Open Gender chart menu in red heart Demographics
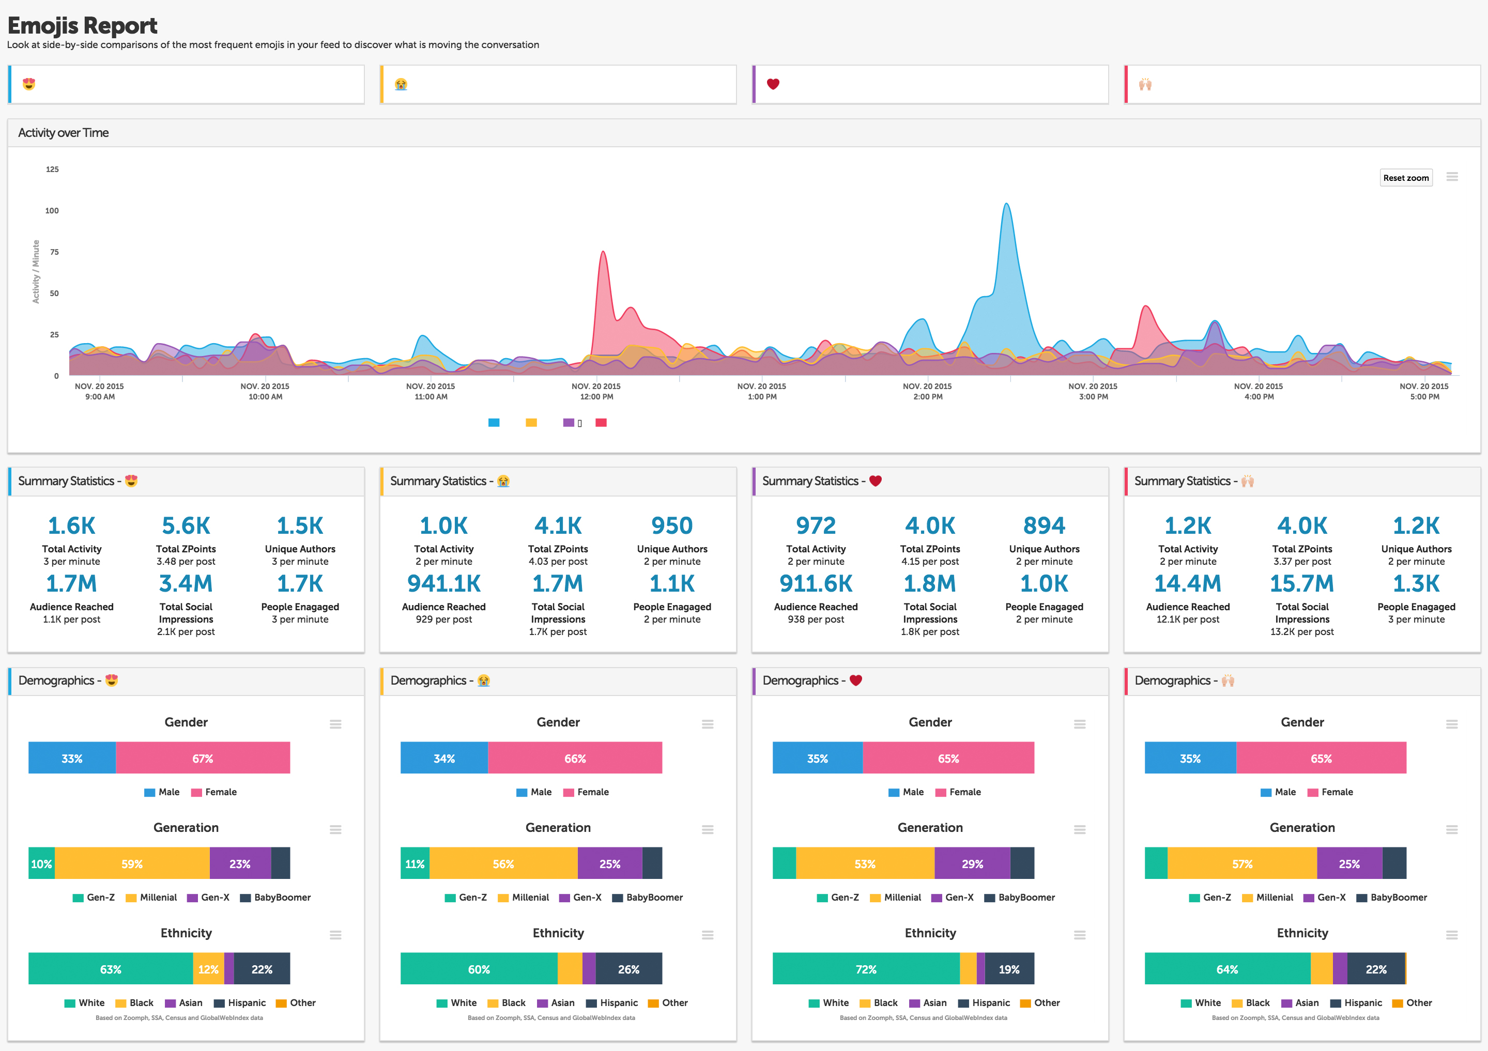 (1079, 724)
